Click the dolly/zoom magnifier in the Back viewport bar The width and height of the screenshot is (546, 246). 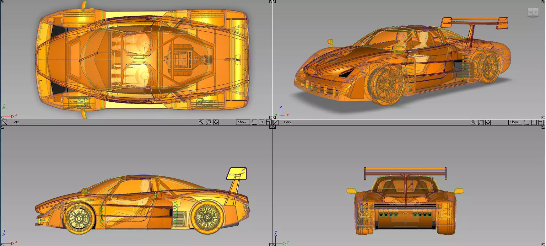[x=473, y=122]
